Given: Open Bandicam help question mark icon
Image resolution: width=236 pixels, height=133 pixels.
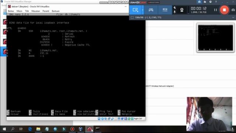Looking at the screenshot, I should pyautogui.click(x=216, y=2).
